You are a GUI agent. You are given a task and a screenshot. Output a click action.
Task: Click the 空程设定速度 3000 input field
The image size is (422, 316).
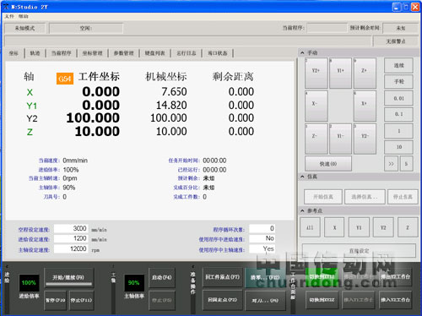(71, 228)
